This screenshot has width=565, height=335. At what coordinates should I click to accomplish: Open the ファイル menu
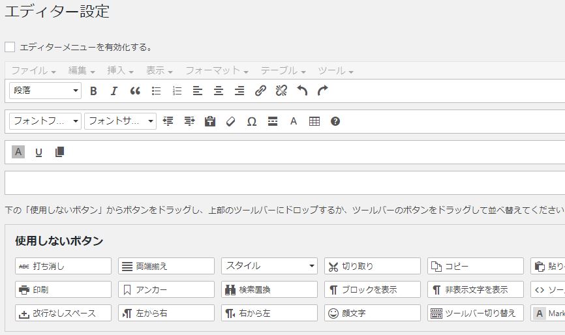click(33, 70)
